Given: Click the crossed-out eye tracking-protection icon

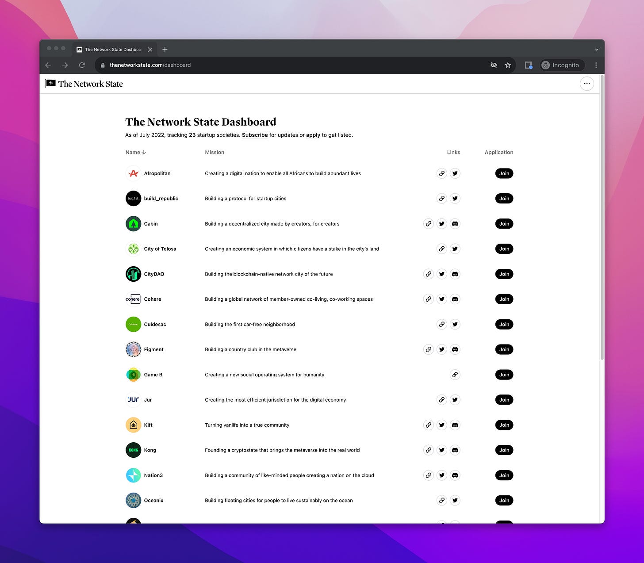Looking at the screenshot, I should (494, 65).
